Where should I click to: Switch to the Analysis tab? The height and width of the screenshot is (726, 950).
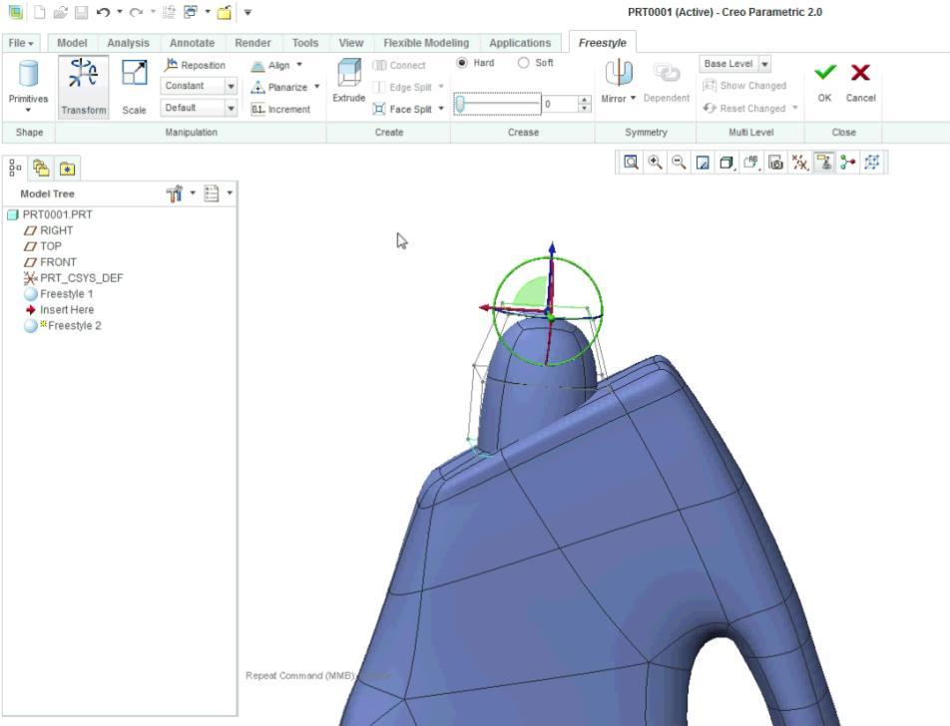coord(128,43)
